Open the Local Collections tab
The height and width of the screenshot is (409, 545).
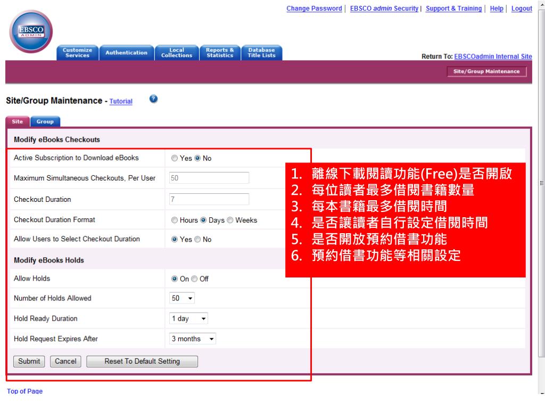(177, 53)
